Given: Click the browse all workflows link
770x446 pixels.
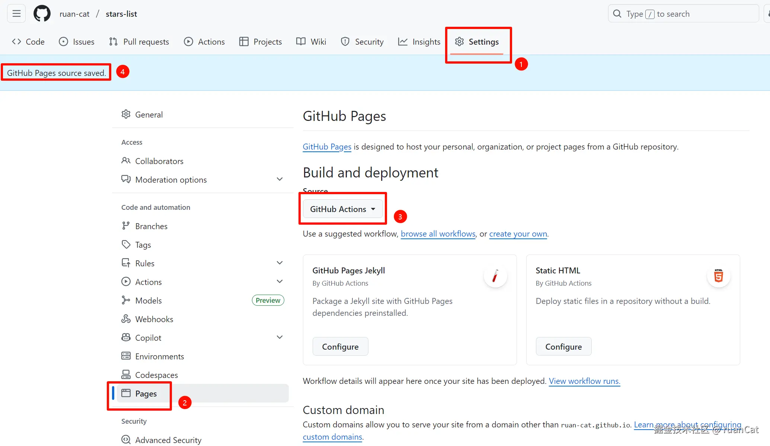Looking at the screenshot, I should click(x=438, y=234).
